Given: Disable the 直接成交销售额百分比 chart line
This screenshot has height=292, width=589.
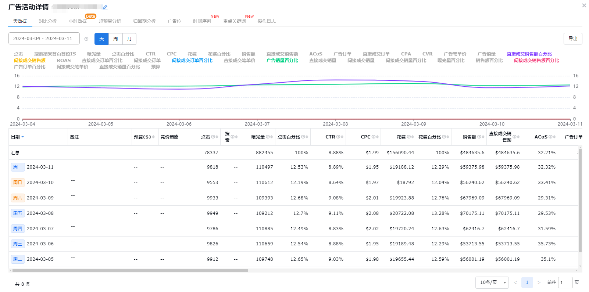Looking at the screenshot, I should click(x=529, y=54).
